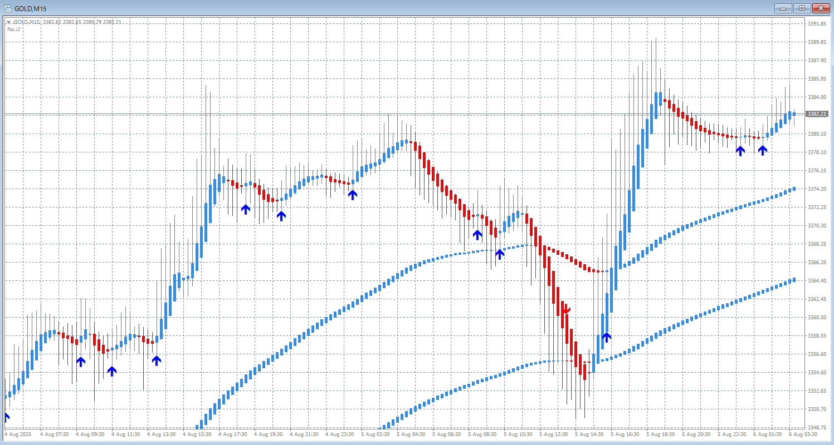The width and height of the screenshot is (834, 445).
Task: Click time axis label 6 Aug 01:30
Action: [x=767, y=434]
